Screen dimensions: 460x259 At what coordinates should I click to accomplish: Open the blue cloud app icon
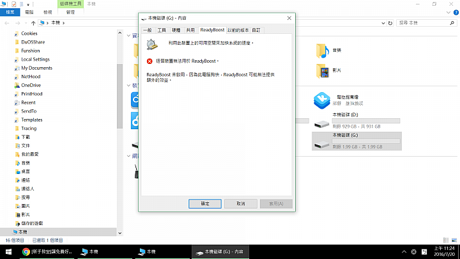pos(322,100)
